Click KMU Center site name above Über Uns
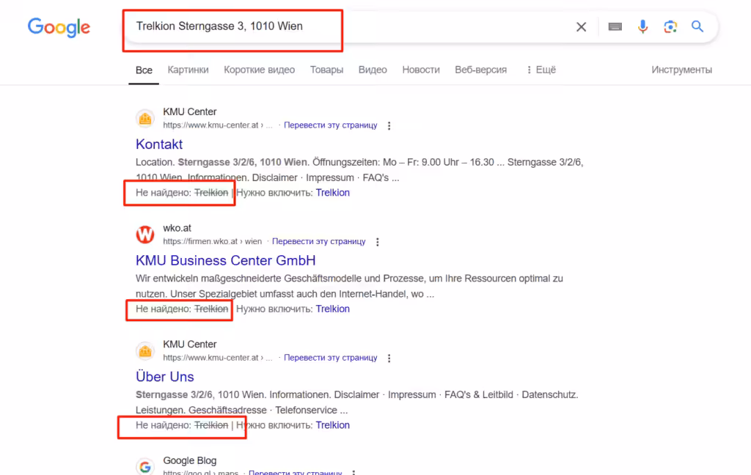The width and height of the screenshot is (751, 475). (190, 345)
